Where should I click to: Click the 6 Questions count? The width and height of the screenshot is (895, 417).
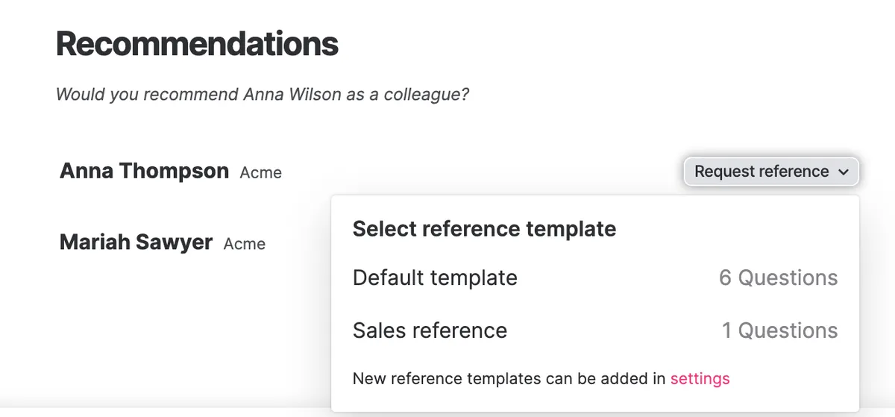tap(778, 278)
